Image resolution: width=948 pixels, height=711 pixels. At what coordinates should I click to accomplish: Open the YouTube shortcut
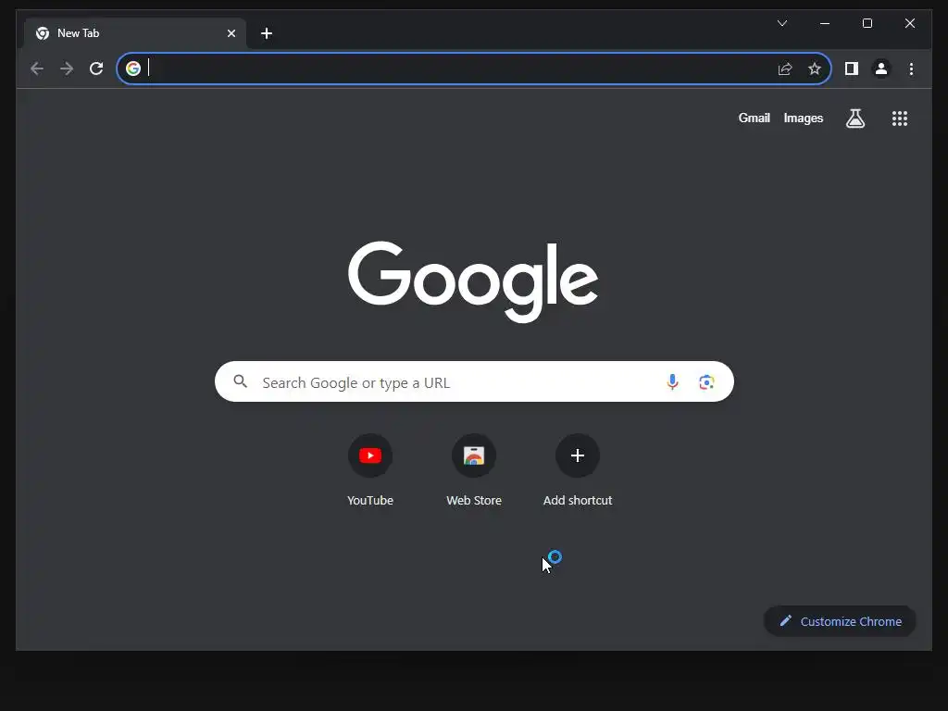click(370, 469)
